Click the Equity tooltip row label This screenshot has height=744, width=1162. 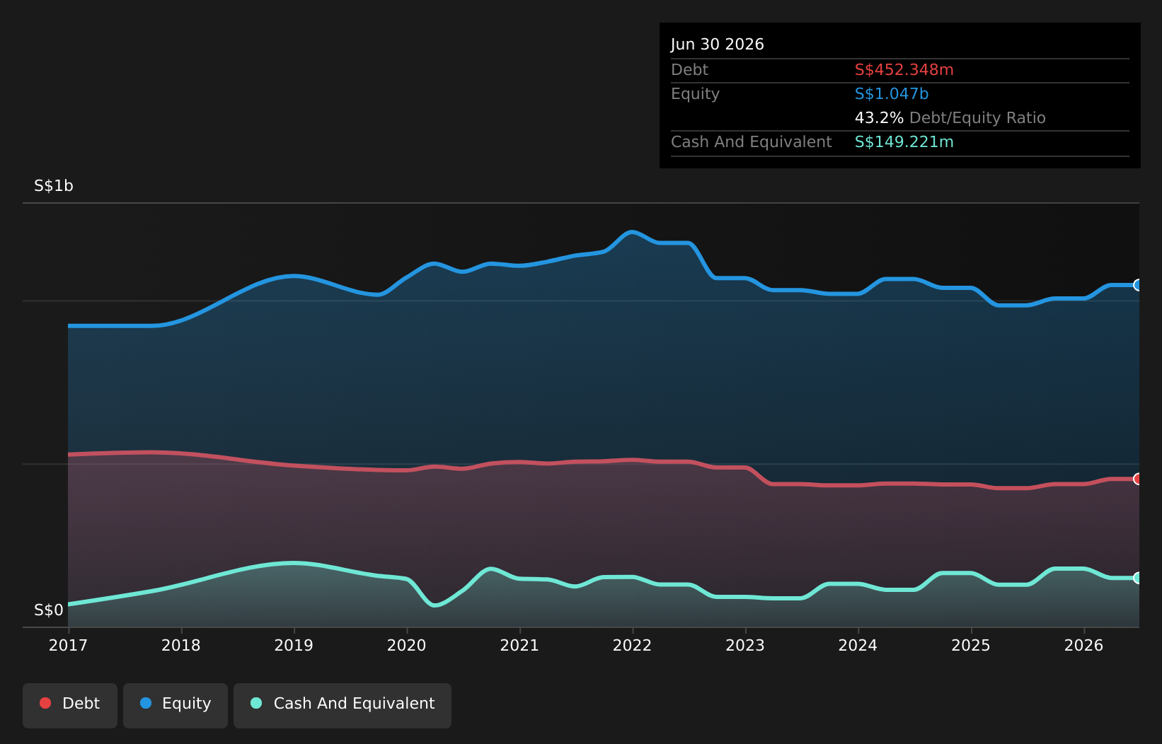tap(696, 94)
